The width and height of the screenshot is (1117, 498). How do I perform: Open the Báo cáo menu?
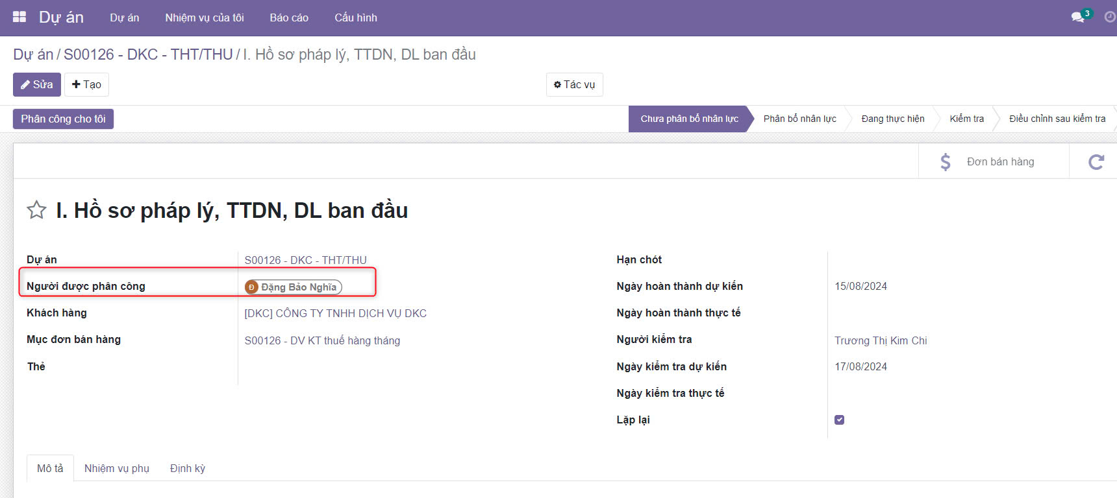(x=289, y=18)
